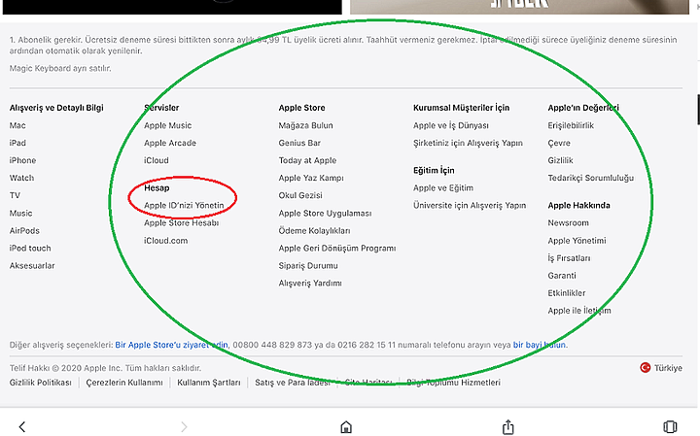
Task: Open the Aksesuarlar link
Action: pos(32,265)
